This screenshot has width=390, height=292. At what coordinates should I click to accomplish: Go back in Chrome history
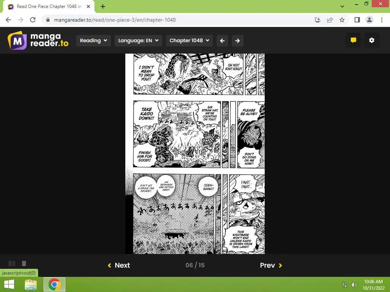pyautogui.click(x=8, y=20)
